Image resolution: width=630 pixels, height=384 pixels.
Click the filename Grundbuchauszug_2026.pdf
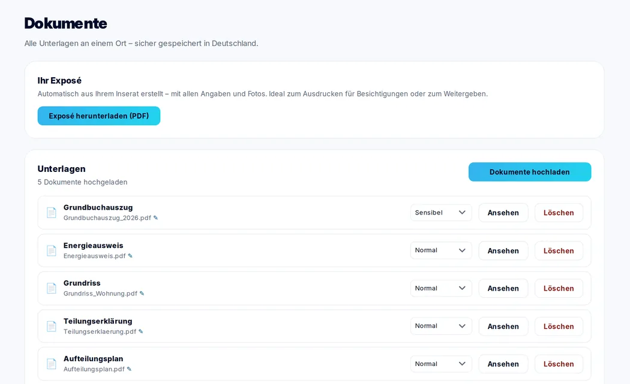click(107, 218)
